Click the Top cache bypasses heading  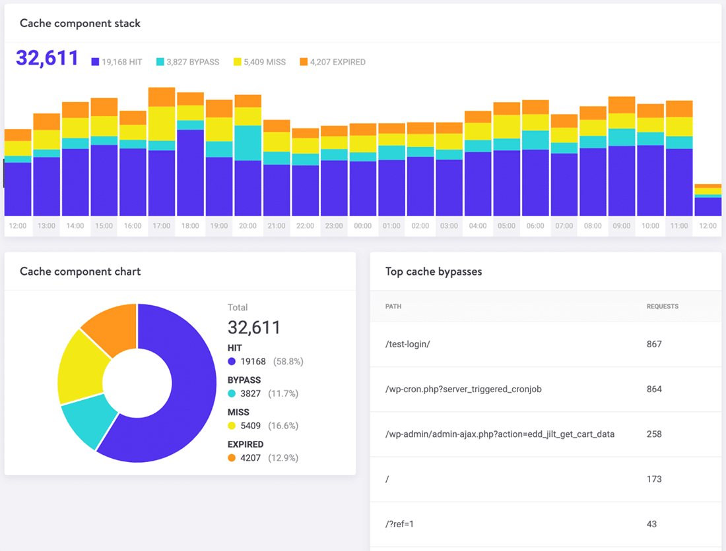pyautogui.click(x=434, y=272)
